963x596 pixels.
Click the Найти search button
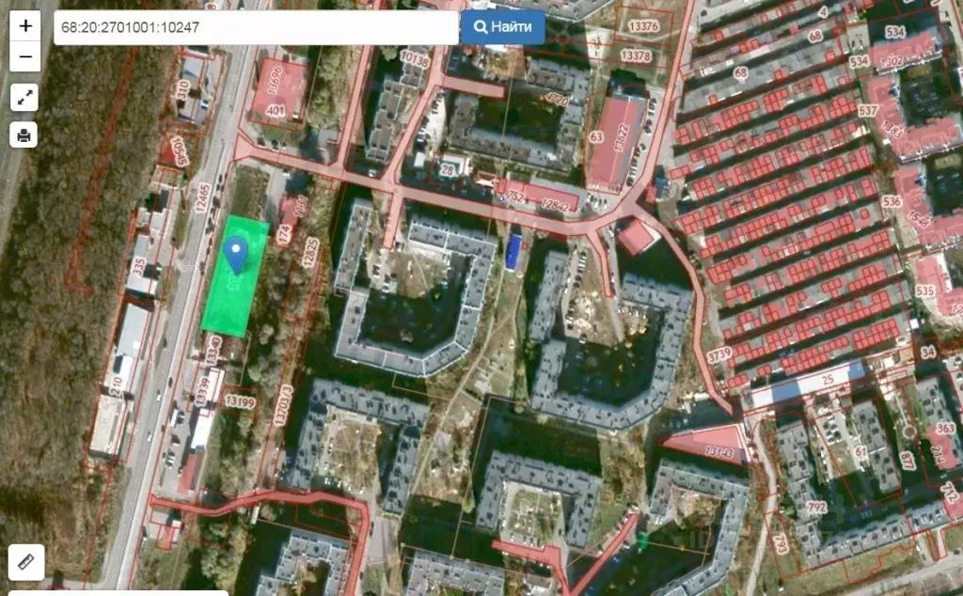point(502,27)
